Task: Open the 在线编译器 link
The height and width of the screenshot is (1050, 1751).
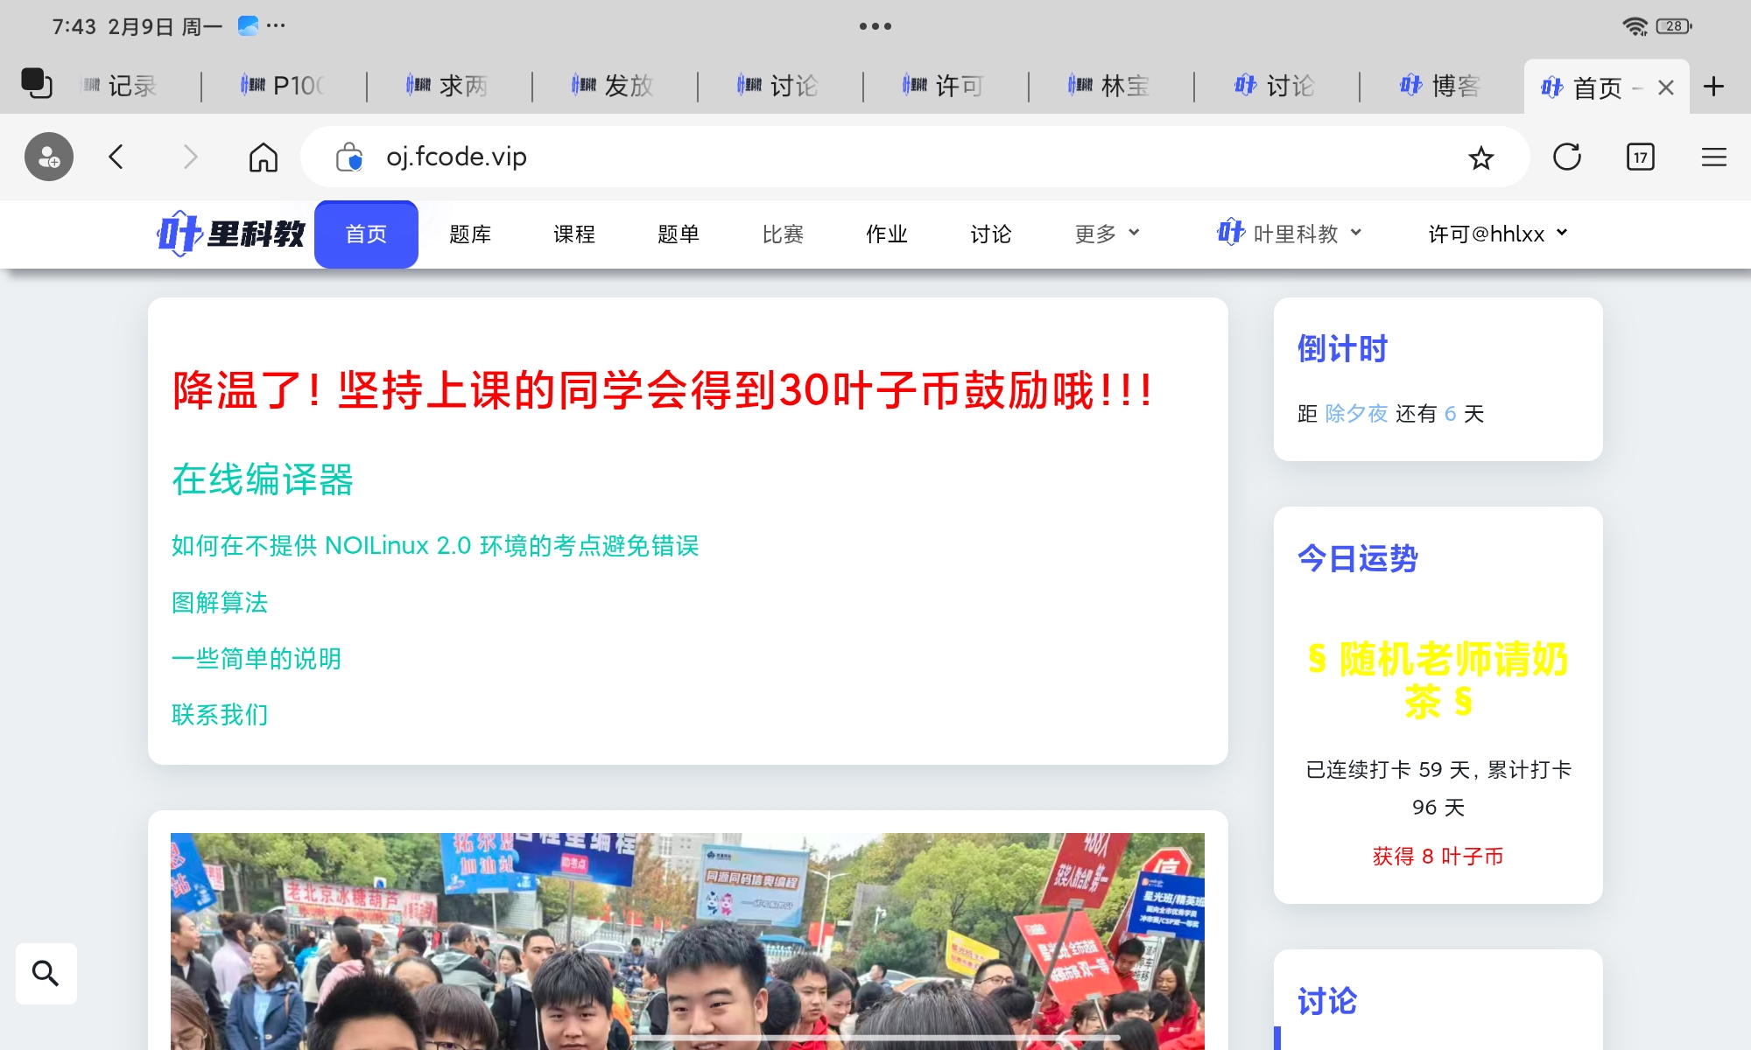Action: [263, 479]
